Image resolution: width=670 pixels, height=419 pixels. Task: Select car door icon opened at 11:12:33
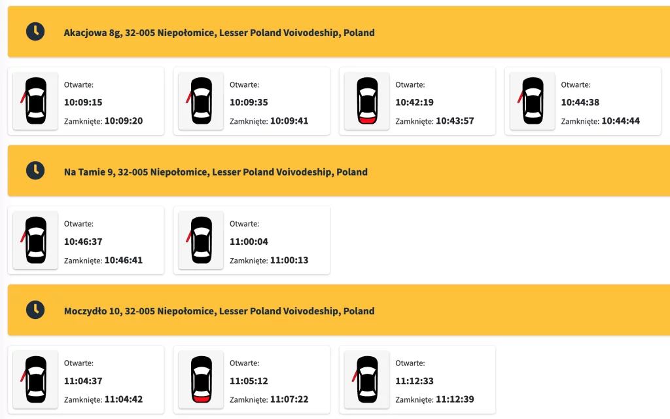pos(366,380)
